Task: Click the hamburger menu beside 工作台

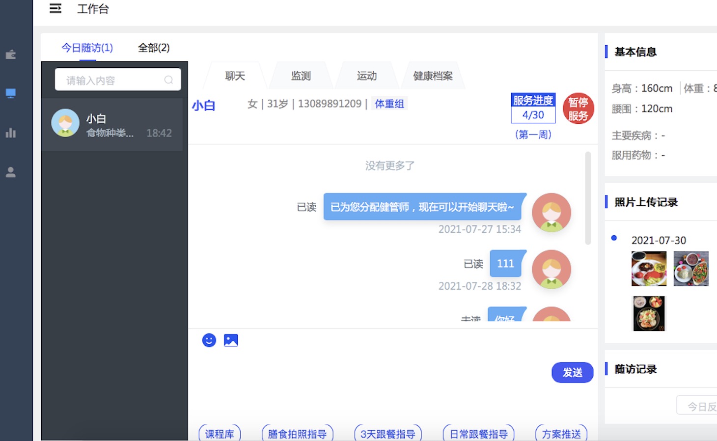Action: [55, 9]
